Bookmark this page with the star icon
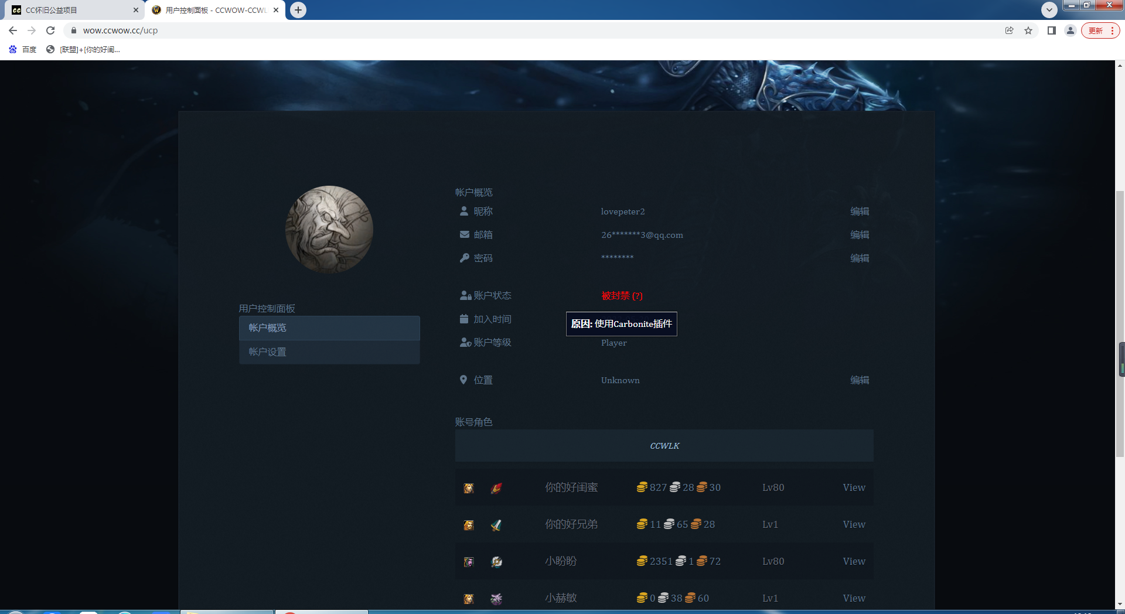 1028,30
